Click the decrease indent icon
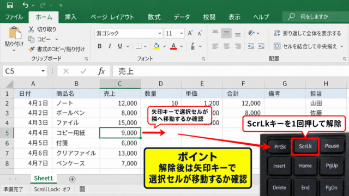349x196 pixels. pyautogui.click(x=251, y=46)
